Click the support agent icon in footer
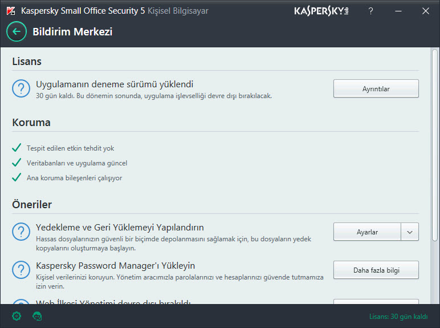Screen dimensions: 440x328 click(x=38, y=316)
